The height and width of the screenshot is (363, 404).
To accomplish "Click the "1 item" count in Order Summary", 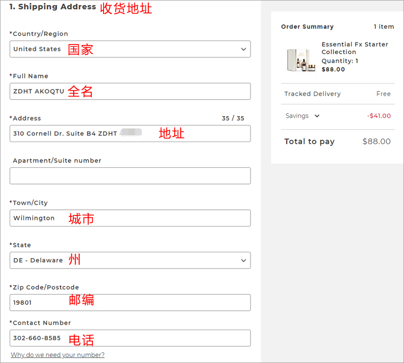I will coord(384,27).
